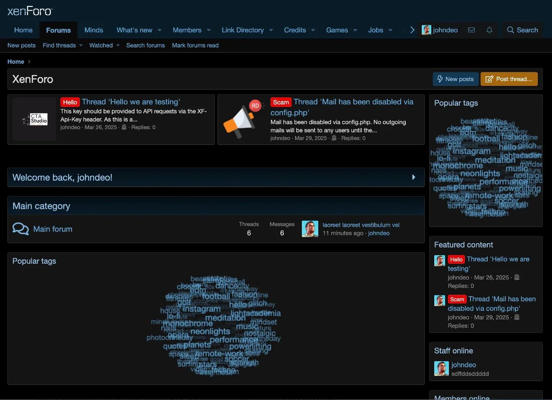
Task: Expand the Find threads submenu arrow
Action: [x=81, y=45]
